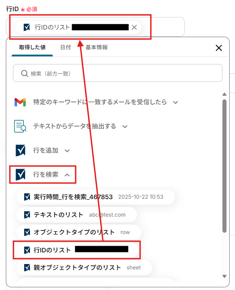Select the 取得した値 tab
The image size is (235, 290).
(x=32, y=47)
